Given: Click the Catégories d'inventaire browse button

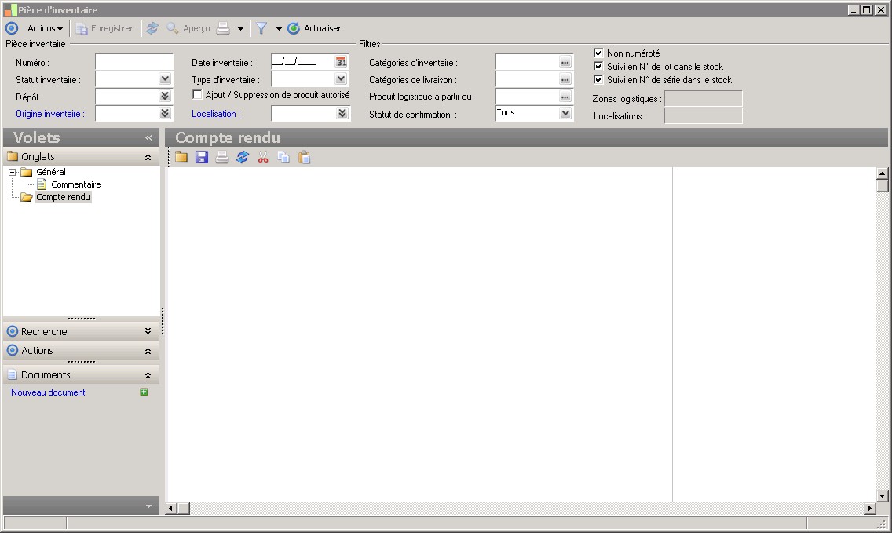Looking at the screenshot, I should (565, 62).
